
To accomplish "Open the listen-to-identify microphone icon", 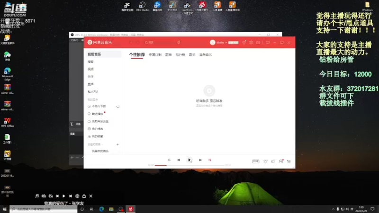I will 179,43.
